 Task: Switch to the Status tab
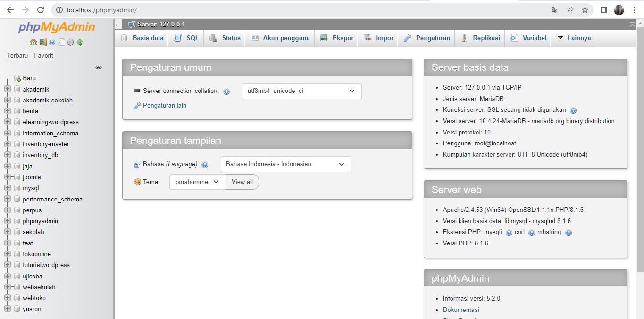click(225, 38)
